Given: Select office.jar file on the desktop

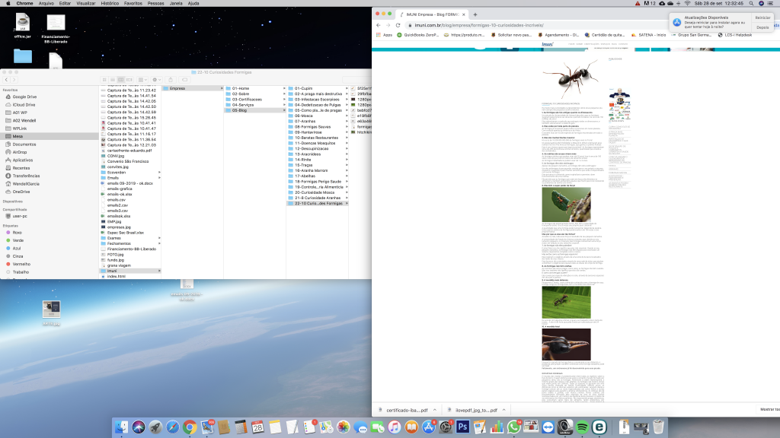Looking at the screenshot, I should coord(22,26).
